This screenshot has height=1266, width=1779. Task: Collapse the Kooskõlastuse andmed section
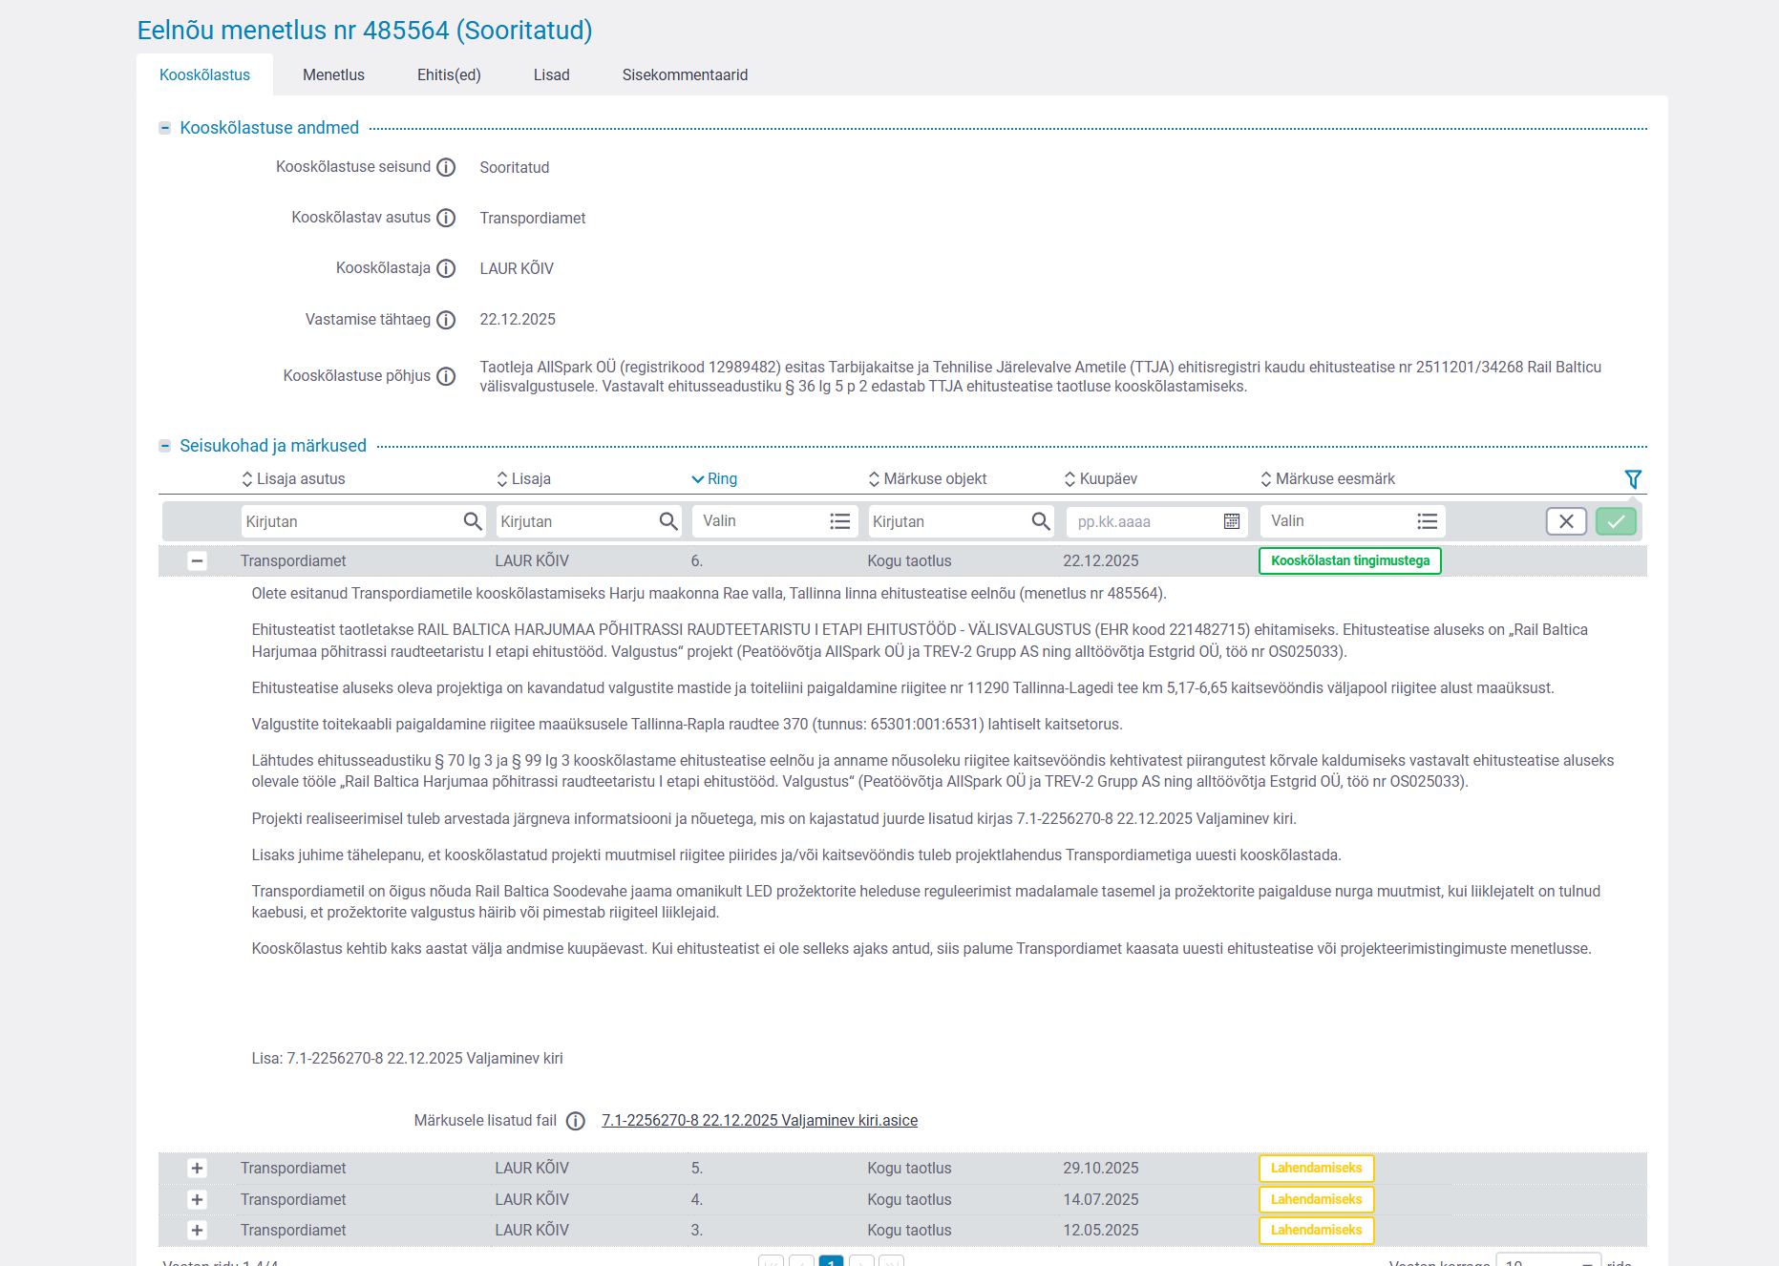point(165,128)
